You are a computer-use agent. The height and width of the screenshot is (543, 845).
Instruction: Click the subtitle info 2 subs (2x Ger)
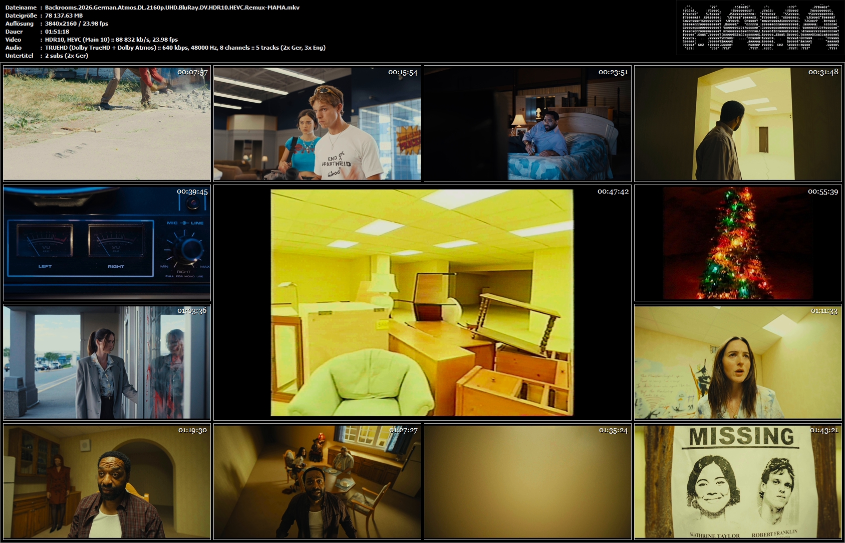67,56
